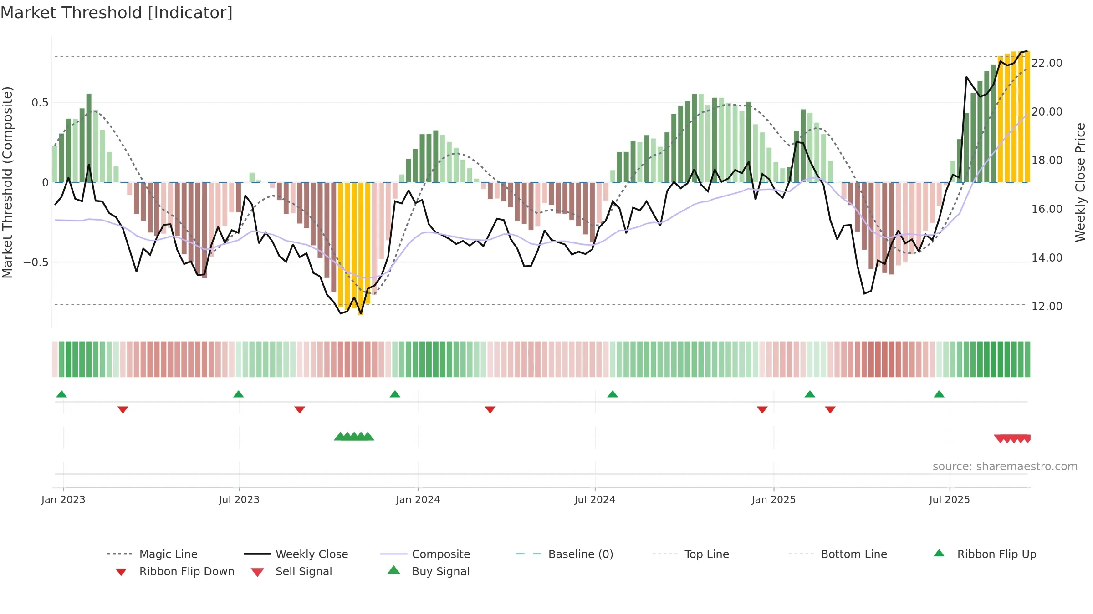Click the ribbon flip up marker after Jan 2025
This screenshot has height=614, width=1093.
810,394
